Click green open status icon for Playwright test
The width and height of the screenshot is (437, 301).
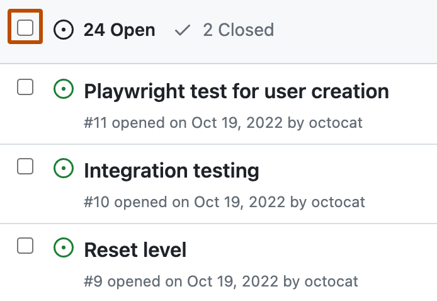tap(64, 89)
